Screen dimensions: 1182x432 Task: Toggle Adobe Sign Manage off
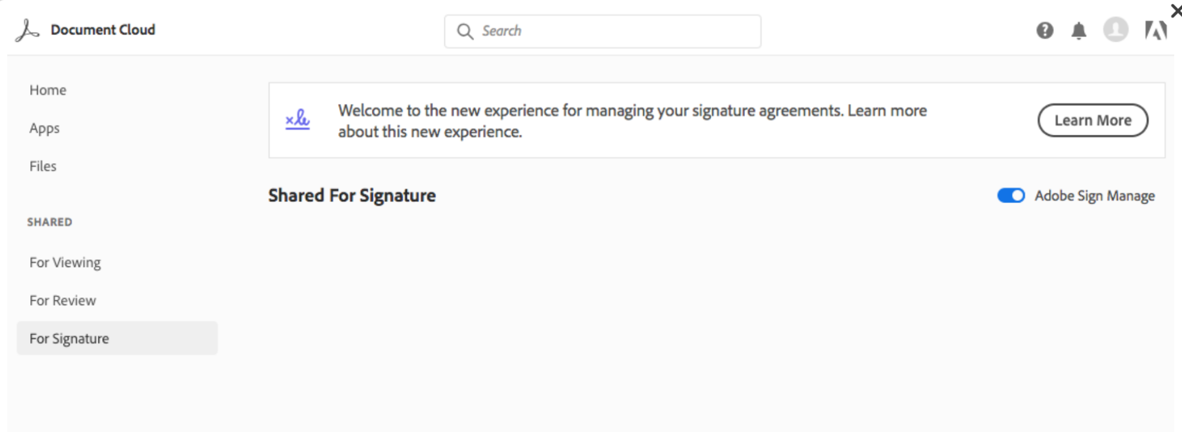[x=1010, y=195]
